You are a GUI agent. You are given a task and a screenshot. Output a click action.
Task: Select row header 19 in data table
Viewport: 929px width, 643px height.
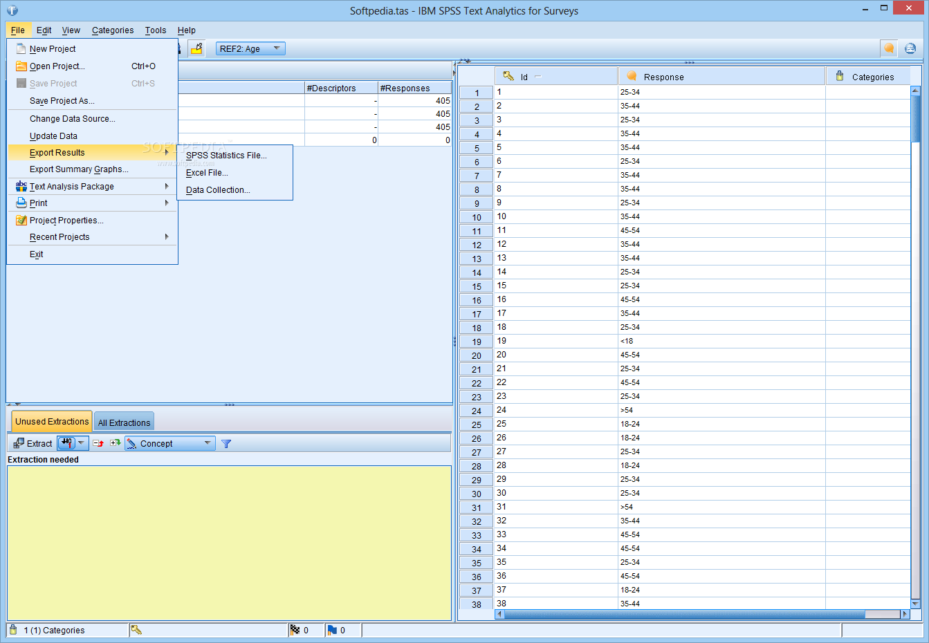point(477,342)
